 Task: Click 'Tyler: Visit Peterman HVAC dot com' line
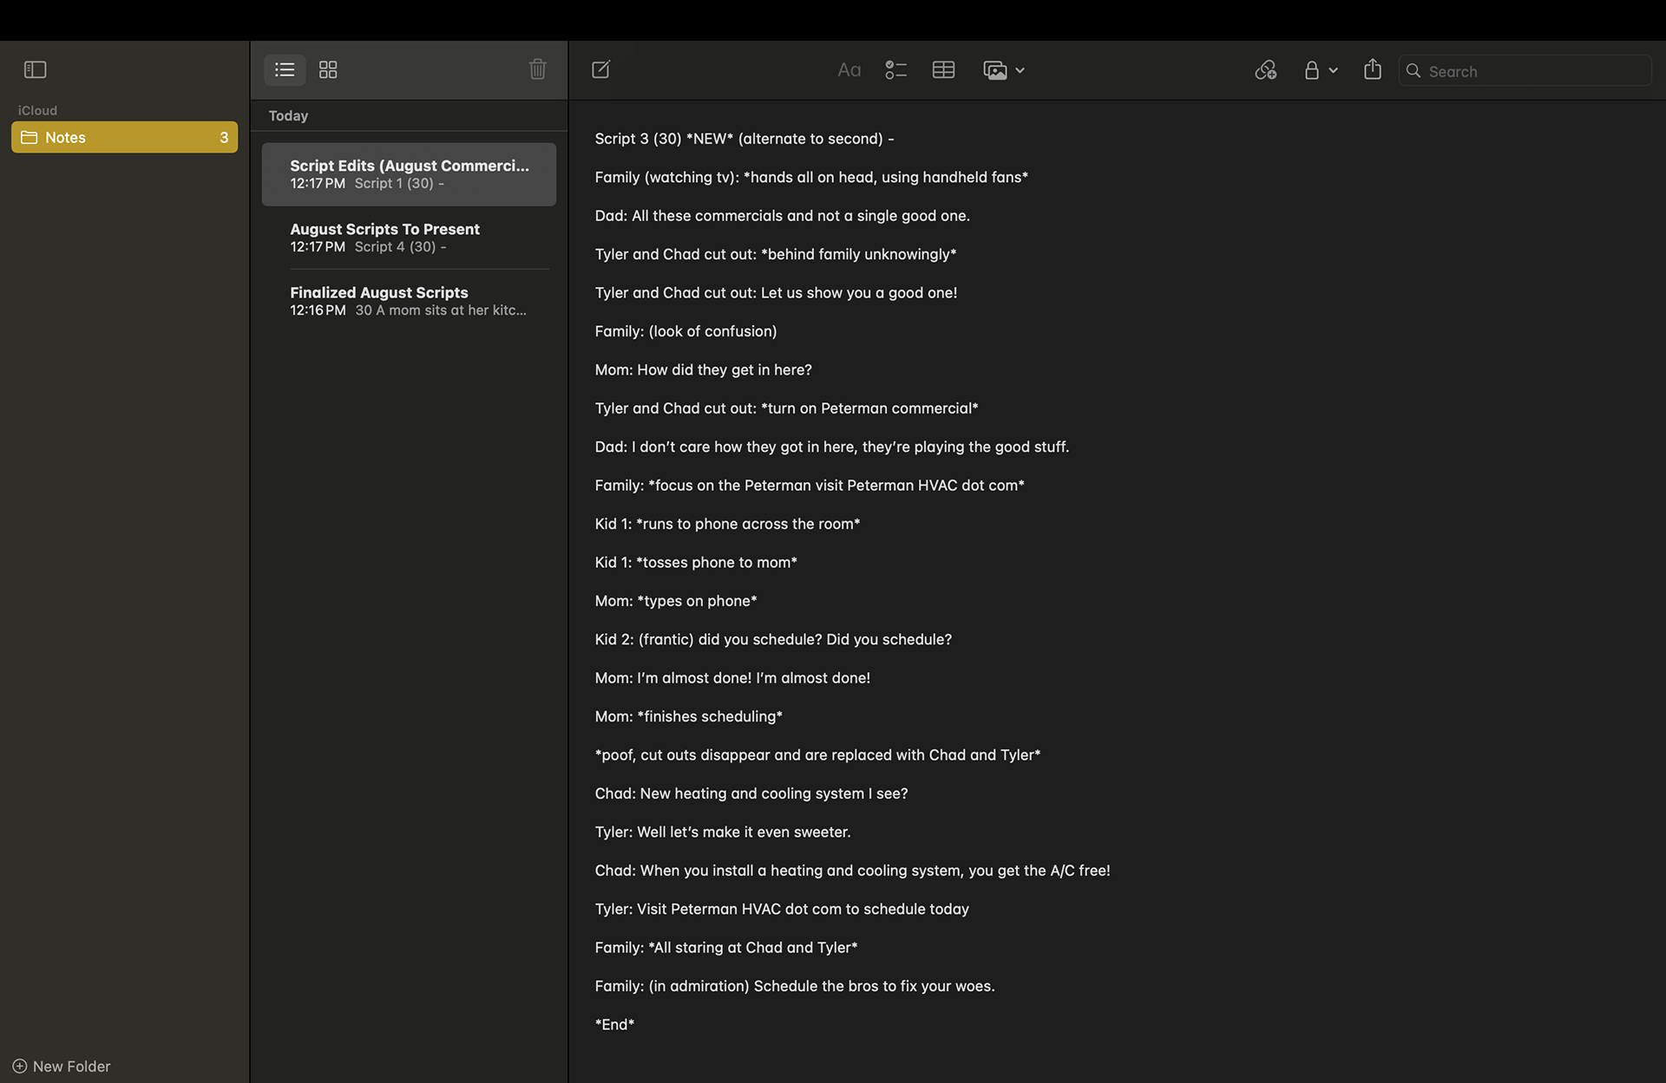[x=781, y=909]
